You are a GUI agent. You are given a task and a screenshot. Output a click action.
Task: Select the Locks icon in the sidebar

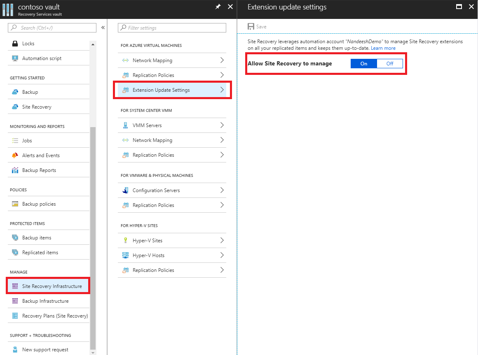tap(14, 43)
